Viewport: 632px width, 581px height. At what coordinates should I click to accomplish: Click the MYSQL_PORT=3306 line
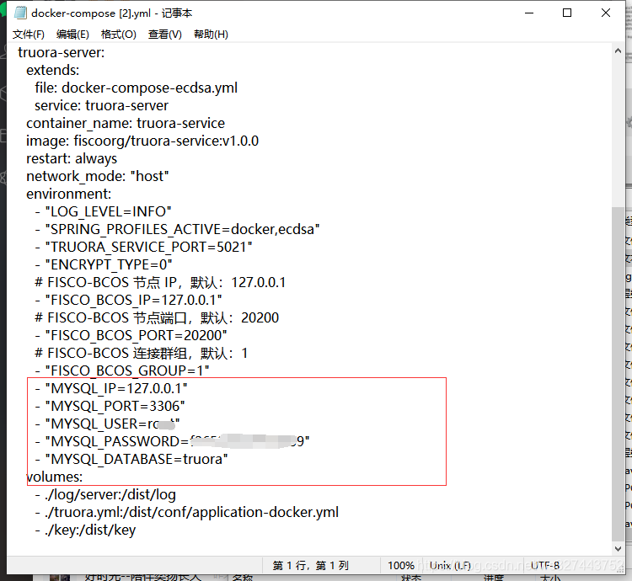(110, 407)
